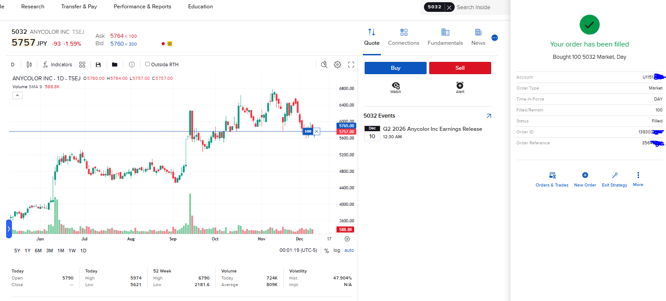This screenshot has width=666, height=301.
Task: Toggle percent scale on chart
Action: [x=326, y=251]
